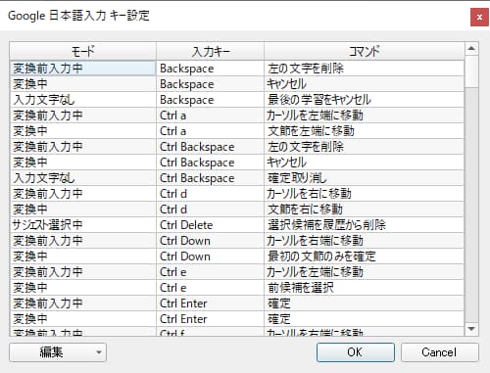The width and height of the screenshot is (490, 373).
Task: Select the 文節を左端に移動 command cell
Action: 364,131
